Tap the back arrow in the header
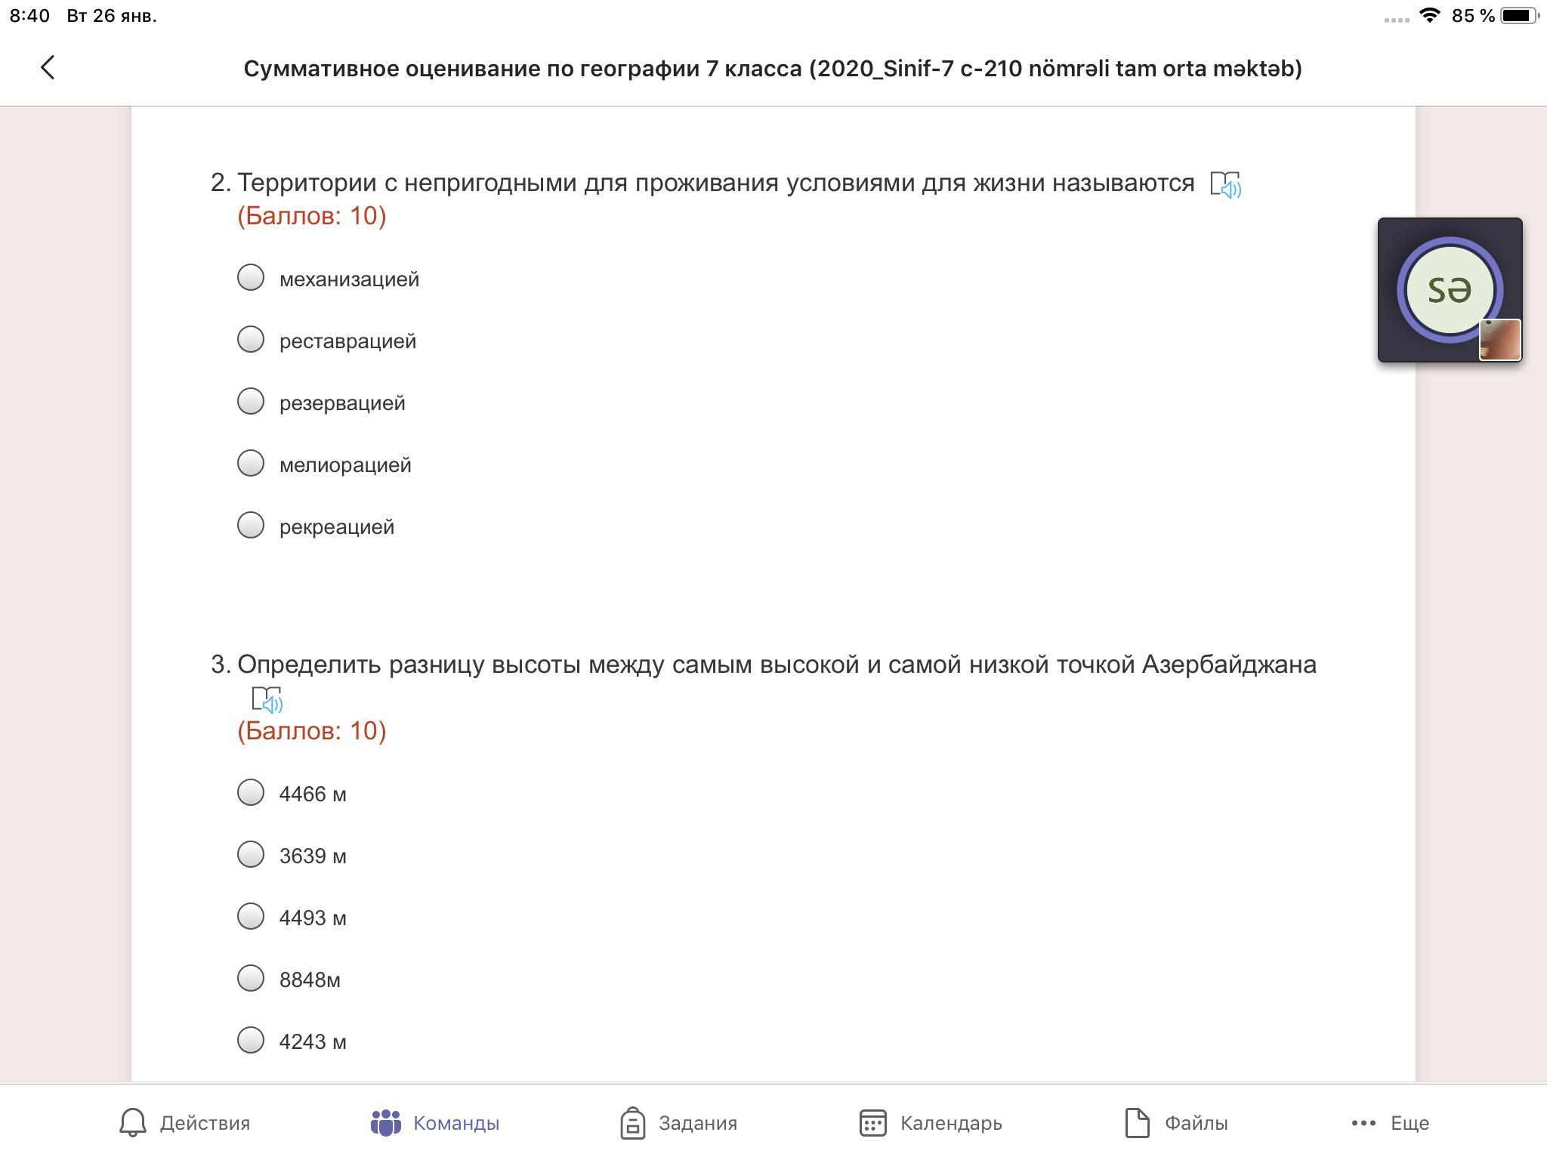 tap(48, 67)
